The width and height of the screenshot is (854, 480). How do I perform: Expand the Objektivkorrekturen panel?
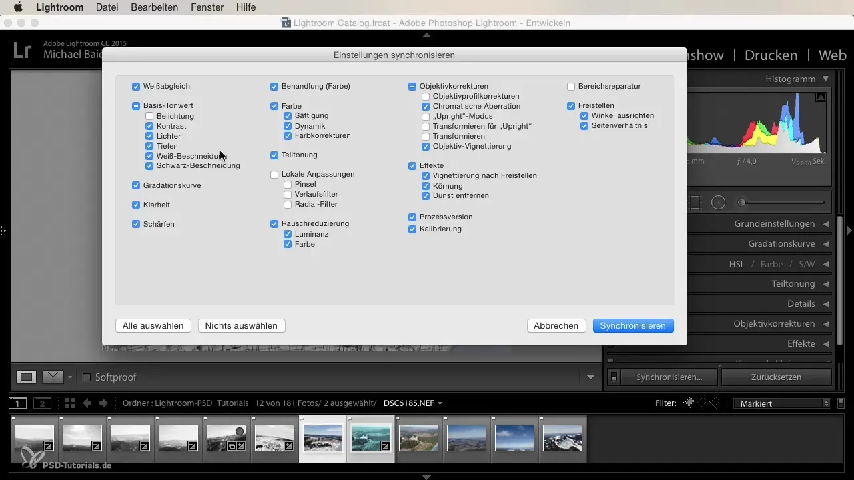pos(825,324)
